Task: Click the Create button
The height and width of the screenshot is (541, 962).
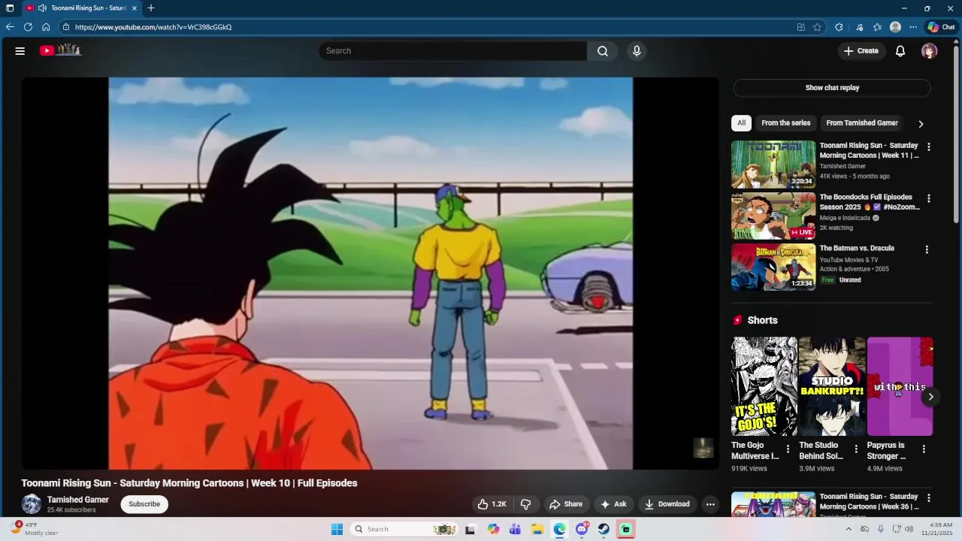Action: click(861, 51)
